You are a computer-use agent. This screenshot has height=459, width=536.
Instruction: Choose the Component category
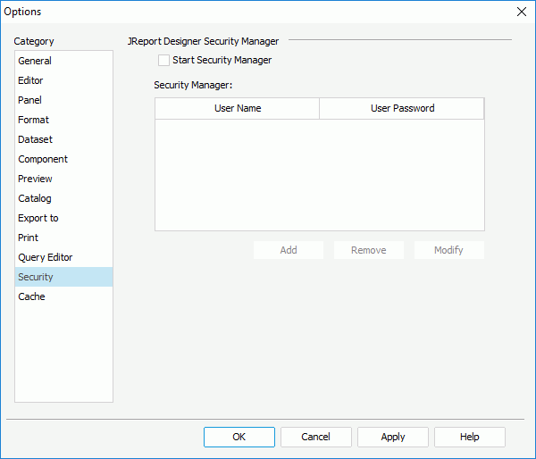pos(63,159)
